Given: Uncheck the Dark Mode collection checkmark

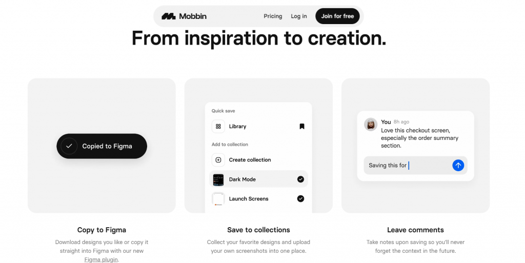Looking at the screenshot, I should 300,179.
